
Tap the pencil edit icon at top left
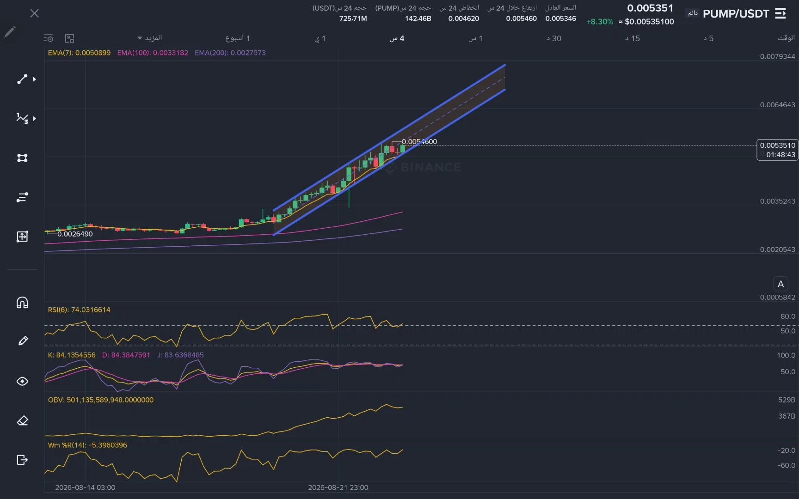pyautogui.click(x=9, y=32)
